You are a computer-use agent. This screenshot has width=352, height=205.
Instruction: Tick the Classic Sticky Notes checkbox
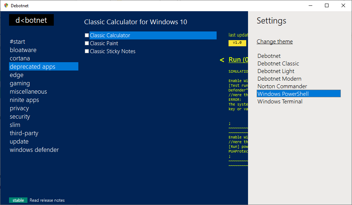[87, 51]
